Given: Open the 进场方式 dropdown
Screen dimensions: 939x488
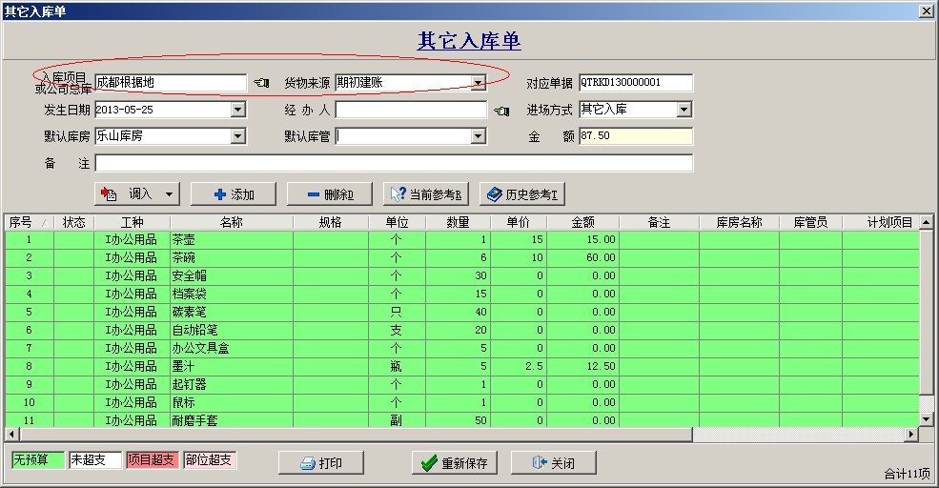Looking at the screenshot, I should pyautogui.click(x=684, y=111).
